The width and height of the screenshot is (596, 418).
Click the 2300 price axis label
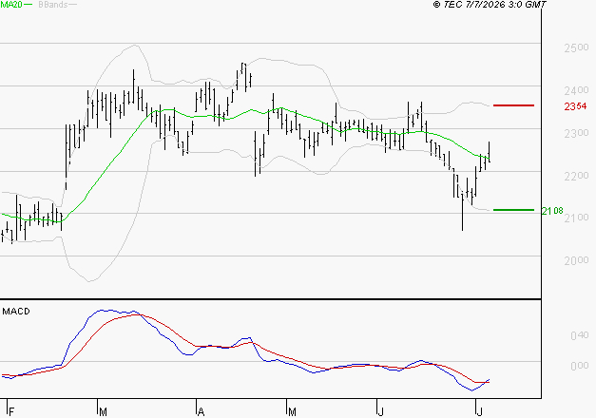[576, 133]
